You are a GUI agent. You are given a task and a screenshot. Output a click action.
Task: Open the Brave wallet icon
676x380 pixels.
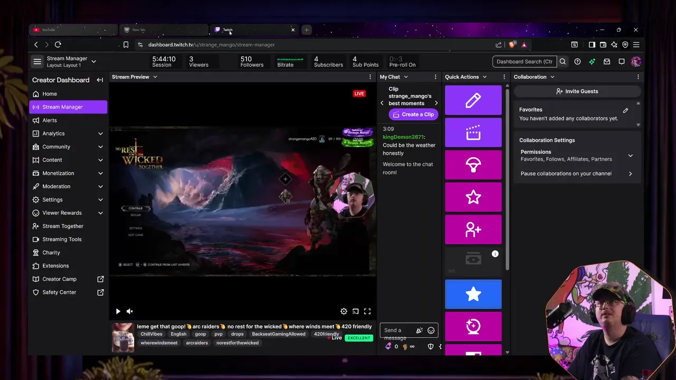[x=603, y=45]
